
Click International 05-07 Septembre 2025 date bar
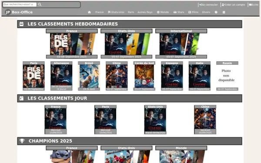point(181,57)
